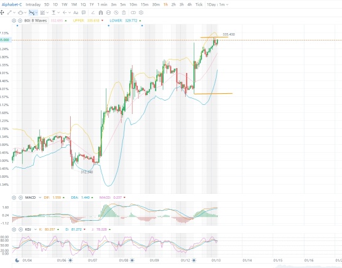Viewport: 342px width, 268px height.
Task: Click the Alphabet-C stock name
Action: tap(12, 4)
